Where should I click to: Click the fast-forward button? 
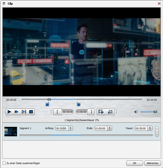[x=16, y=112]
